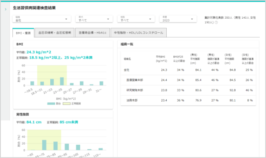266x158 pixels.
Task: Switch to the 空腹時血糖・HbA1c tab
Action: tap(92, 32)
